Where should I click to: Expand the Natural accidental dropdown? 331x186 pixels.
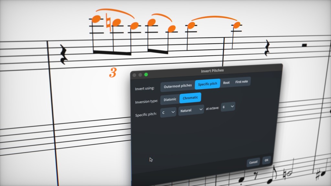click(191, 110)
